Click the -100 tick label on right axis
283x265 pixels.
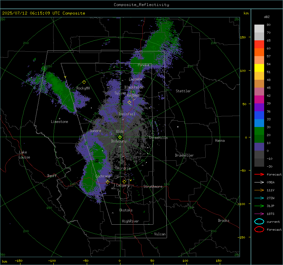[x=241, y=204]
